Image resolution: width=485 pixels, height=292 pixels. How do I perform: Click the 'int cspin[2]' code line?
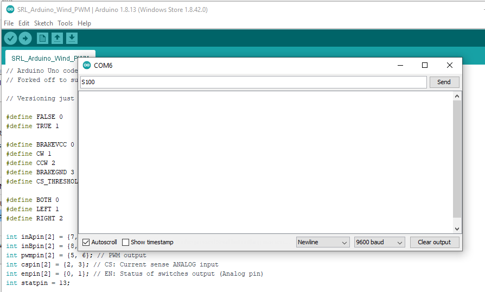point(112,264)
